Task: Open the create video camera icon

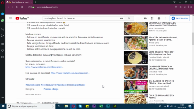Action: coord(145,18)
